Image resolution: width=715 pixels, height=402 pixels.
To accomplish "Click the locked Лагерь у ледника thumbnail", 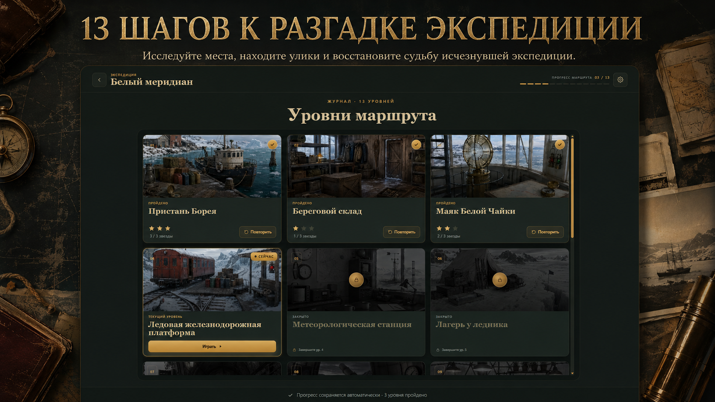I will 499,280.
